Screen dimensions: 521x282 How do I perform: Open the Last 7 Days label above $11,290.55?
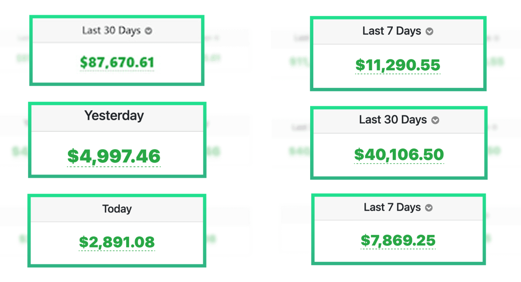click(392, 31)
